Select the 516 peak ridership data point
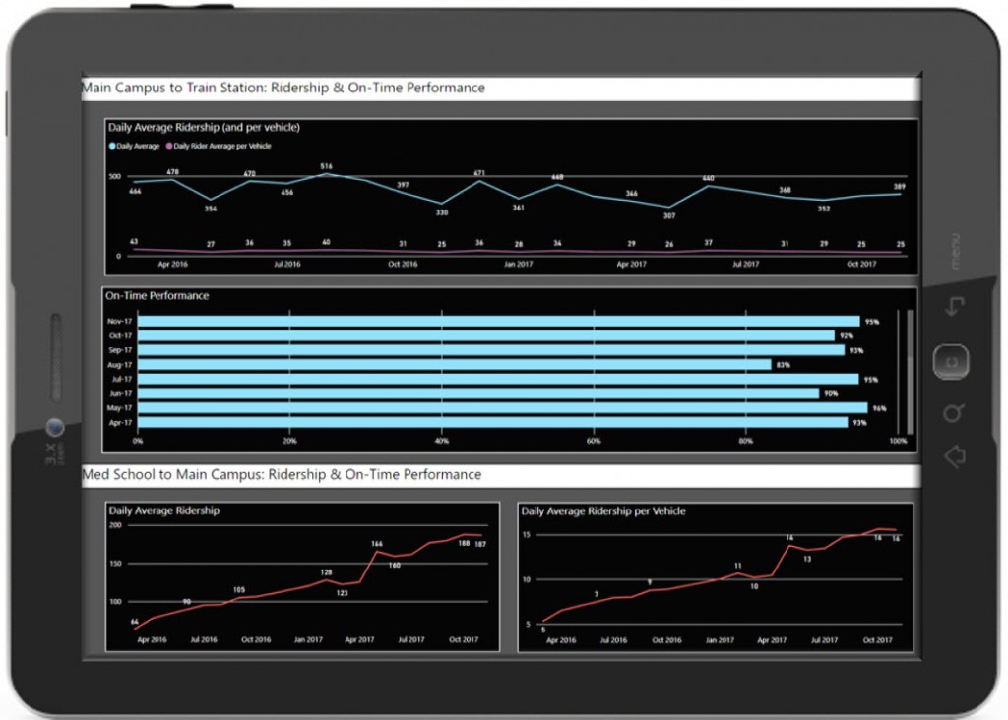The width and height of the screenshot is (1008, 720). pyautogui.click(x=327, y=174)
